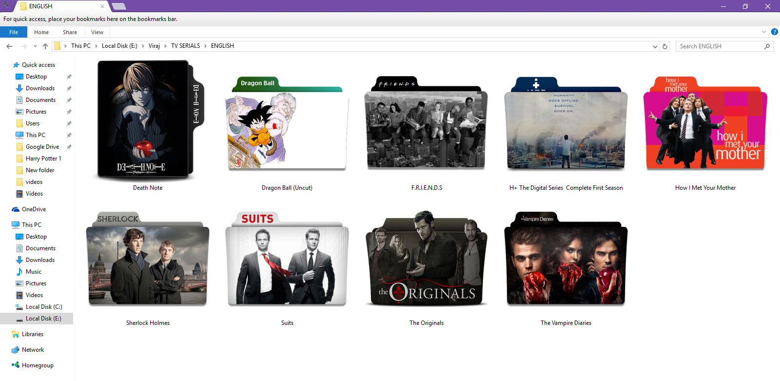The width and height of the screenshot is (780, 381).
Task: Click 'Death Note' folder name text
Action: (x=148, y=188)
